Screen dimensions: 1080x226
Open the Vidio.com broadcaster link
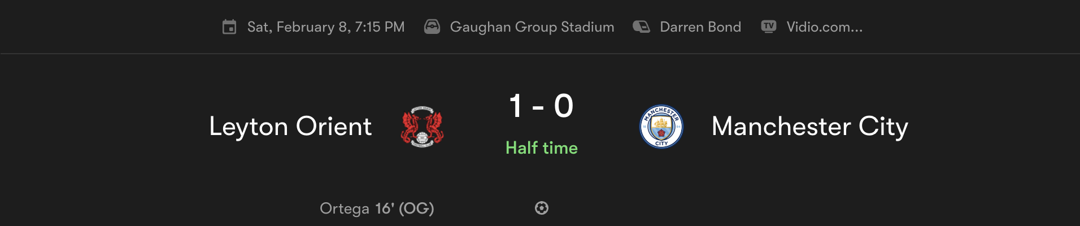[824, 27]
